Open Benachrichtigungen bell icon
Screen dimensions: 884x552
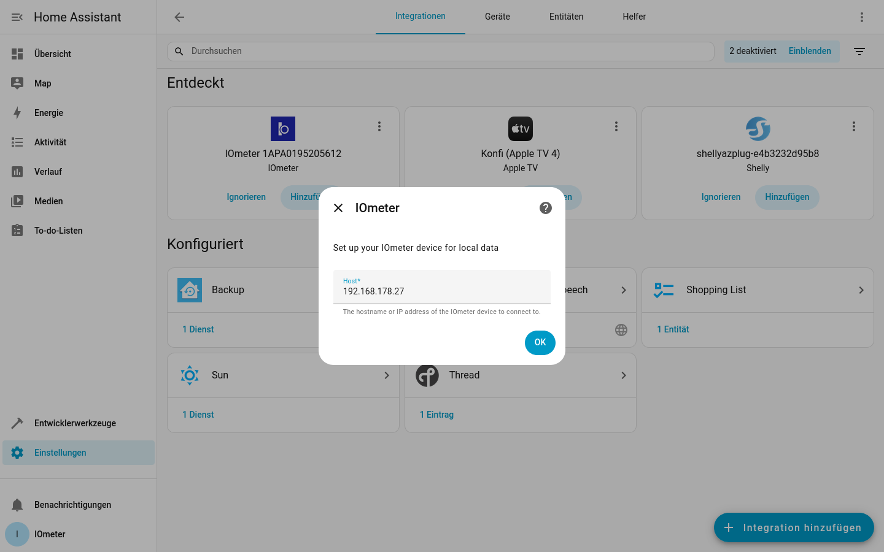point(17,505)
